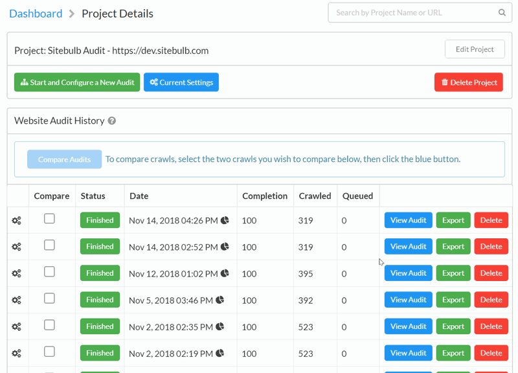Click the Completion column header
518x373 pixels.
[x=265, y=196]
